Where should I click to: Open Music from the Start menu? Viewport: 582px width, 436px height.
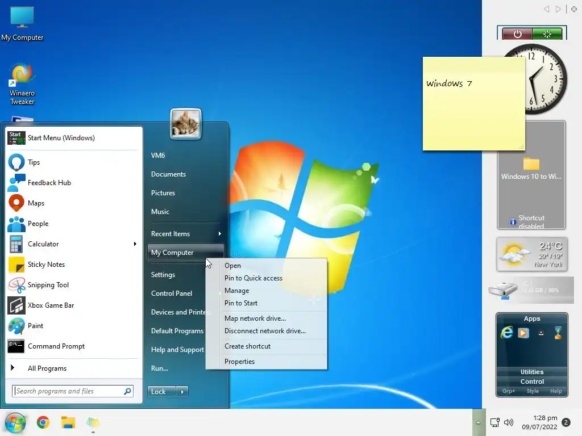(x=160, y=212)
